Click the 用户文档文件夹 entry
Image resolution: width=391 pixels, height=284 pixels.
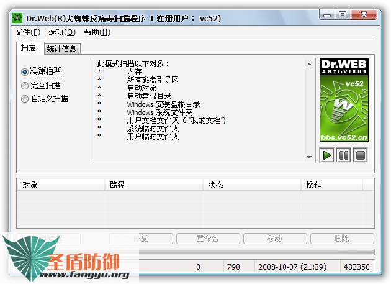(x=176, y=121)
